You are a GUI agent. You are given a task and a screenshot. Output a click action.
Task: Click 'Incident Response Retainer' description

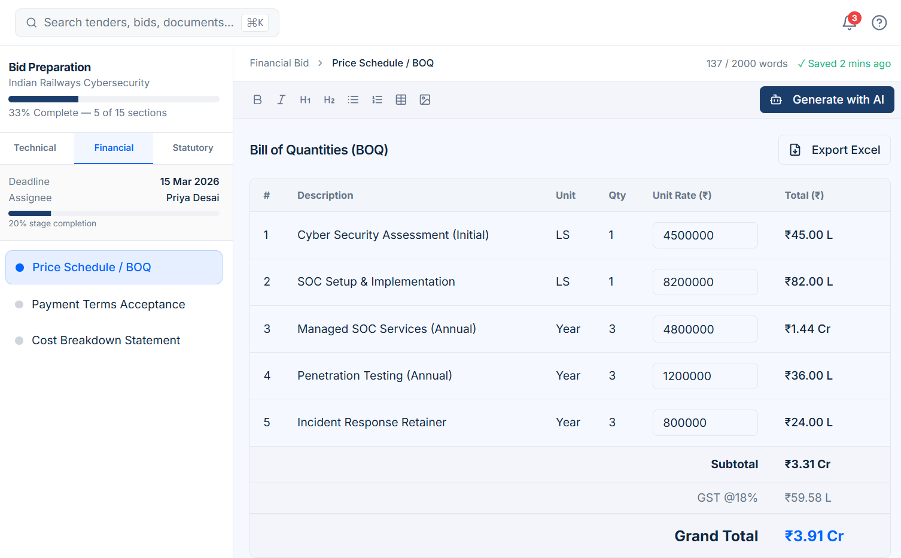click(x=372, y=423)
